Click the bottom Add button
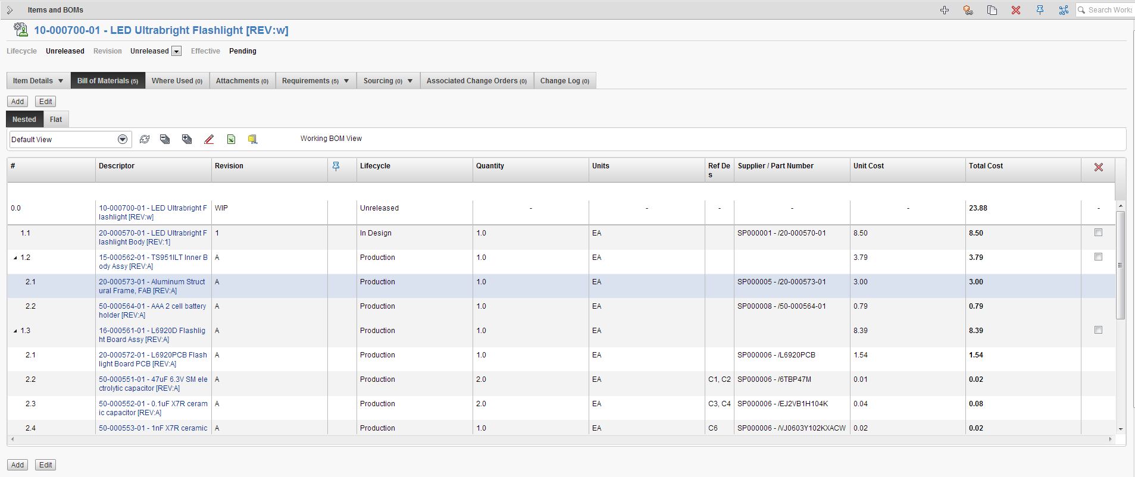This screenshot has height=477, width=1135. tap(18, 465)
